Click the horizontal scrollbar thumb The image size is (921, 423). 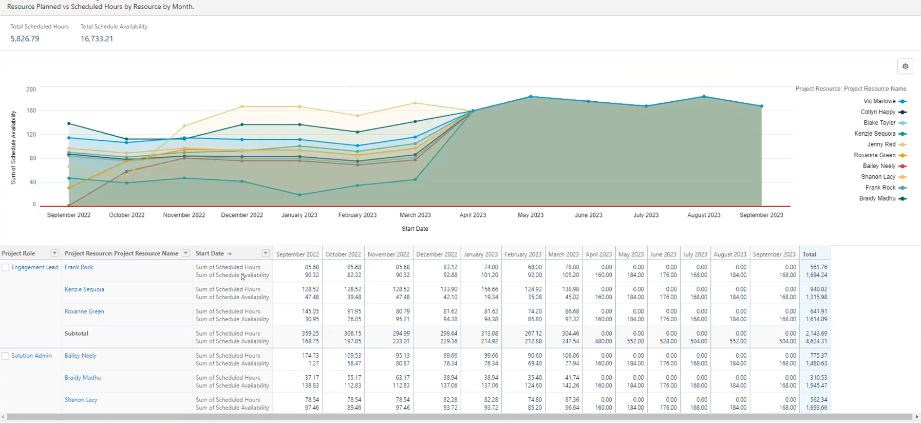[460, 417]
